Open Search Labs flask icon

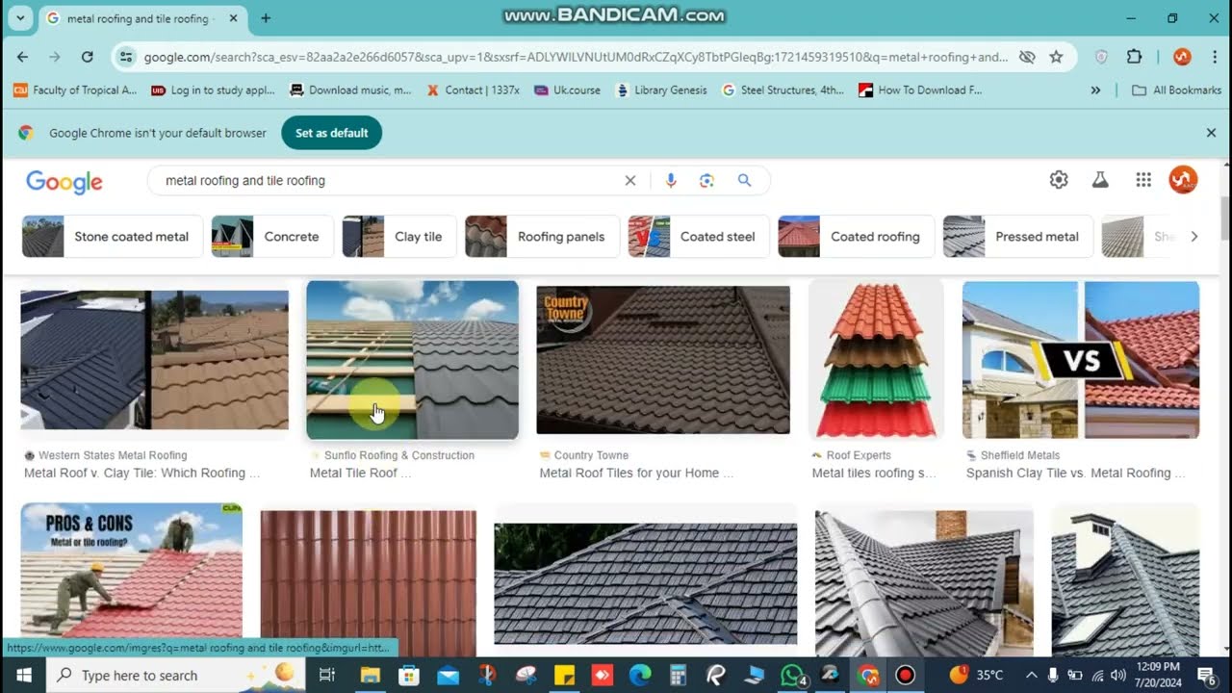pyautogui.click(x=1100, y=180)
